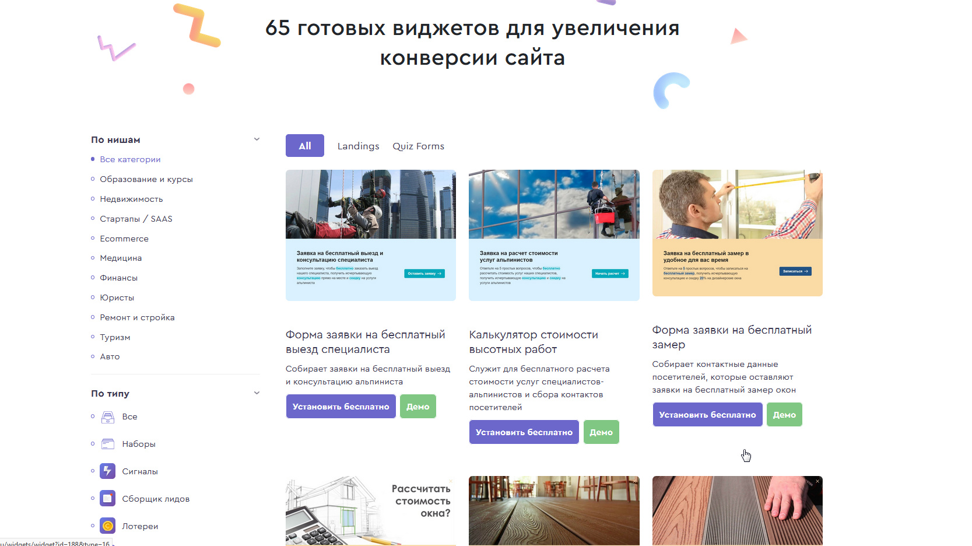
Task: Select 'Все категории' niche filter
Action: pos(130,159)
